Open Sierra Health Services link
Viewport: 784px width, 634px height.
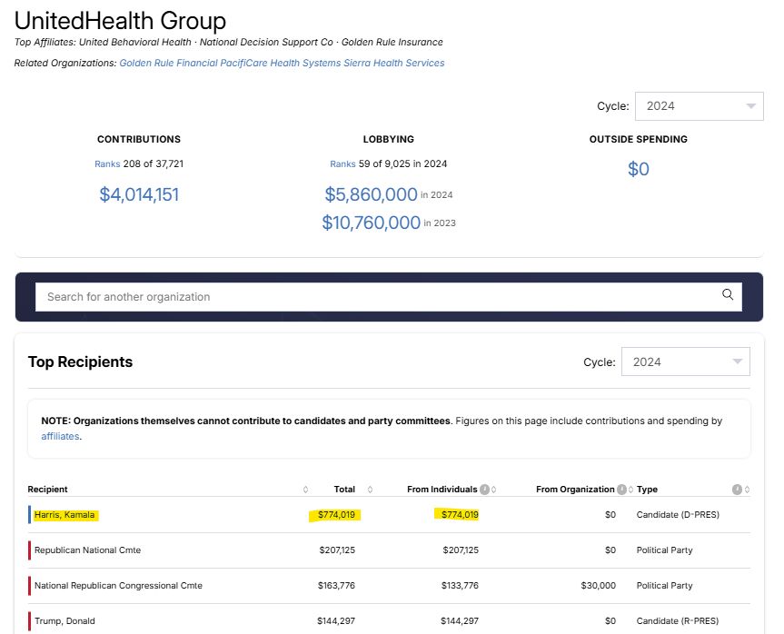tap(394, 63)
